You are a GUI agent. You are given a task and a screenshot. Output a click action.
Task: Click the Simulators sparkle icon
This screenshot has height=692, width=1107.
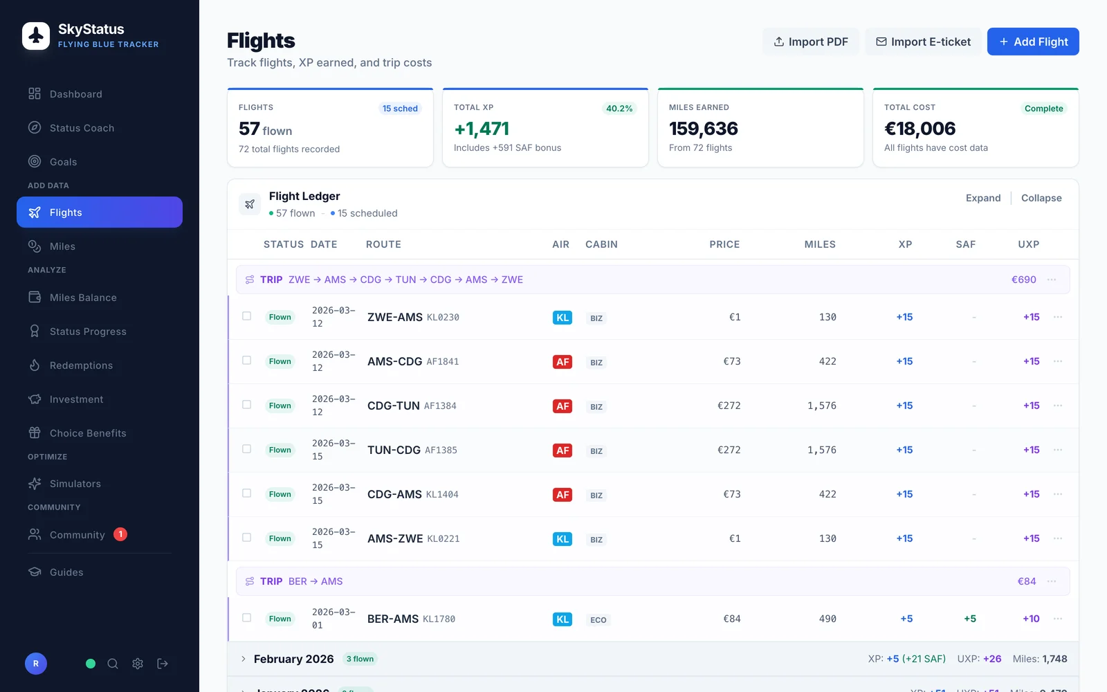(x=35, y=484)
